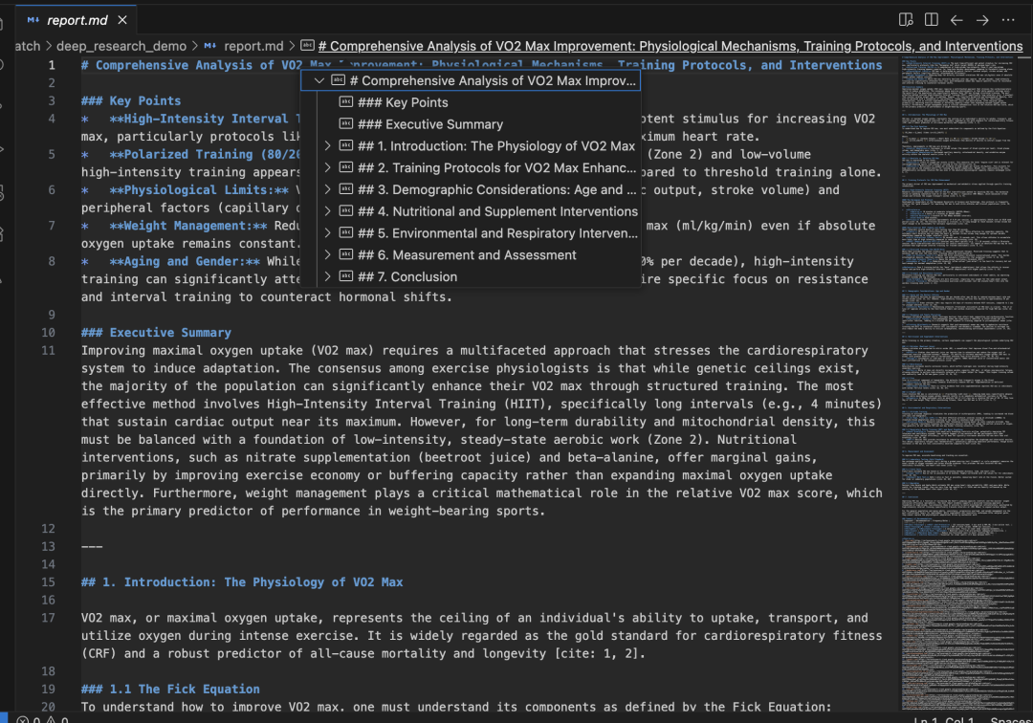Split the editor to the right

tap(931, 20)
